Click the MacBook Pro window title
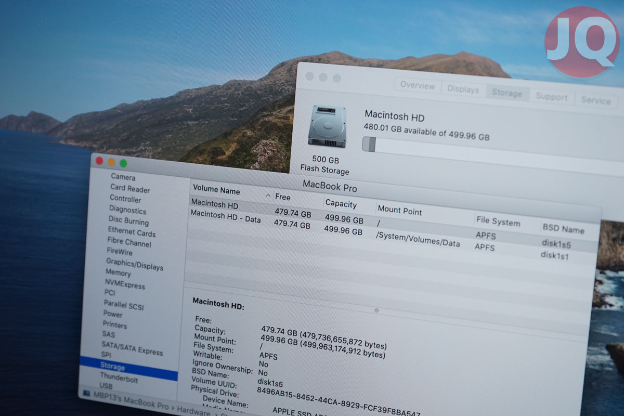This screenshot has width=624, height=416. point(330,186)
